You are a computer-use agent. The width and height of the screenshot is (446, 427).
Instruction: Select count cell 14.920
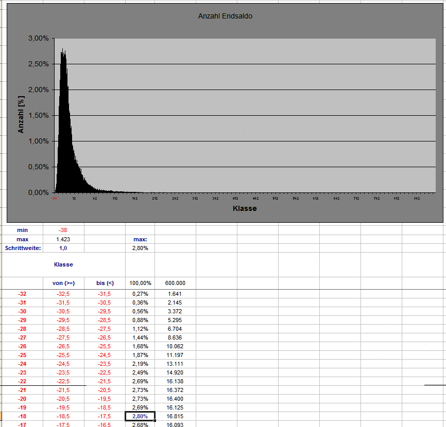pos(175,372)
